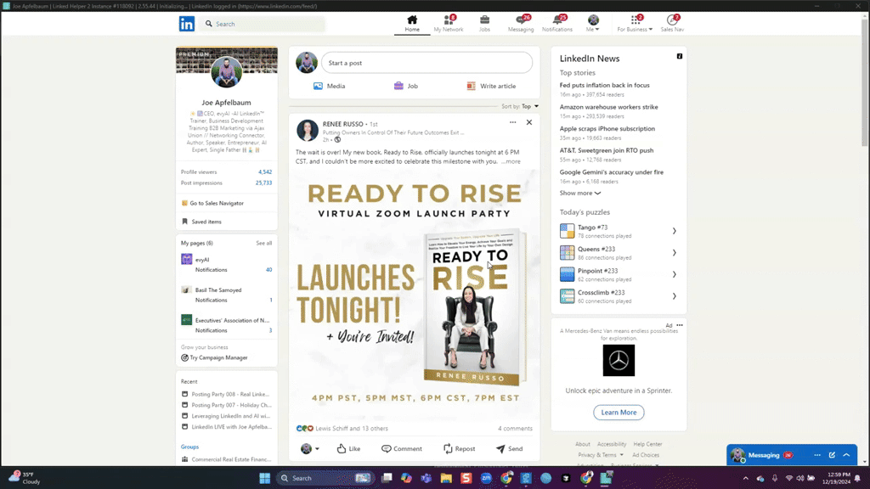Image resolution: width=870 pixels, height=489 pixels.
Task: Go to Sales Navigator from sidebar
Action: click(212, 204)
